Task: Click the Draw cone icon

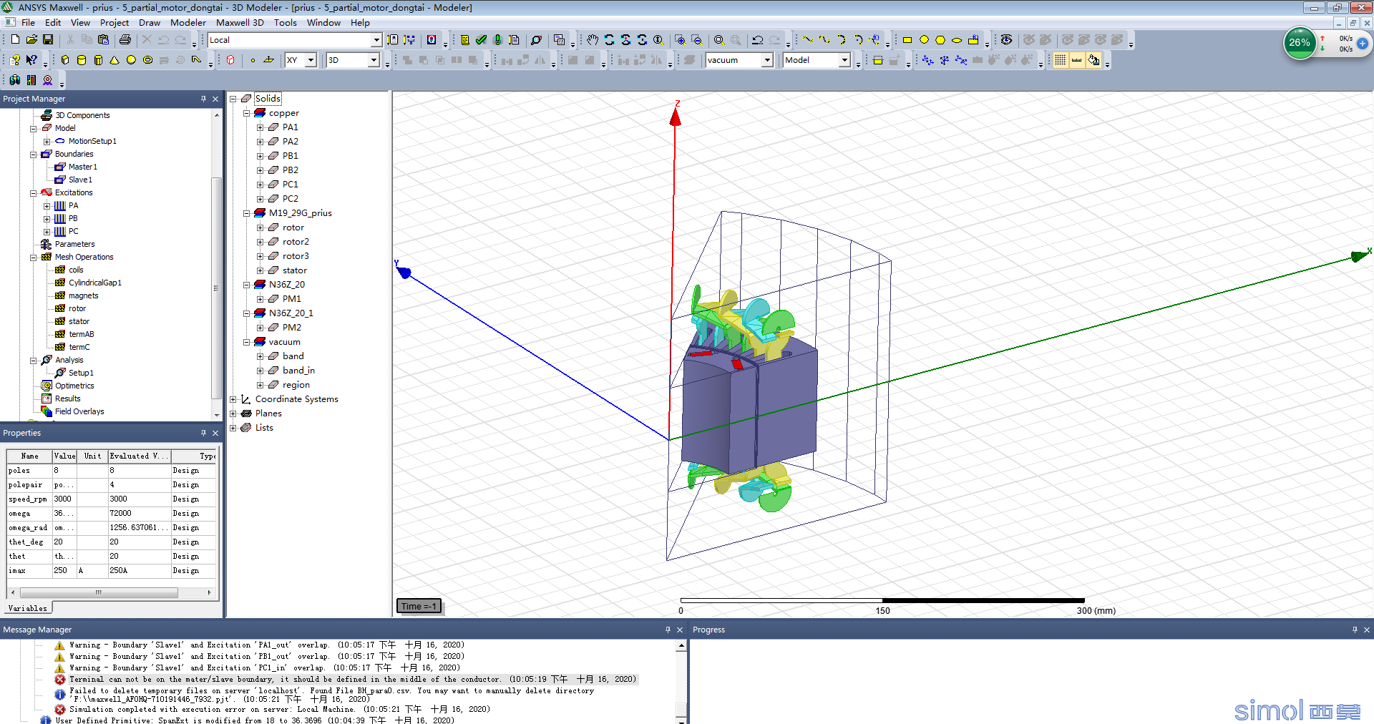Action: tap(114, 60)
